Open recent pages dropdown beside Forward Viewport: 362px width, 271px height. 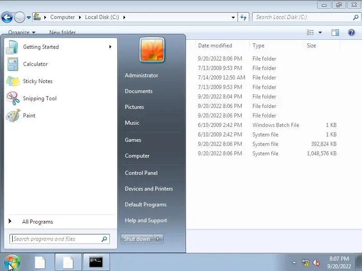(29, 18)
